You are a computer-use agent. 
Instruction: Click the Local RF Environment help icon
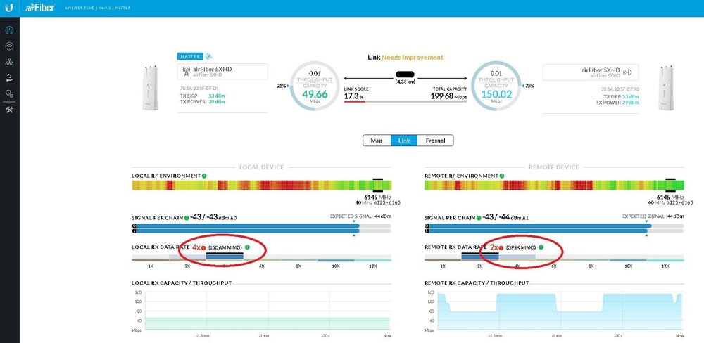(x=204, y=175)
